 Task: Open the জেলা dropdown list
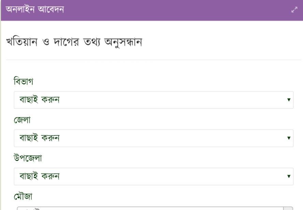pyautogui.click(x=153, y=138)
